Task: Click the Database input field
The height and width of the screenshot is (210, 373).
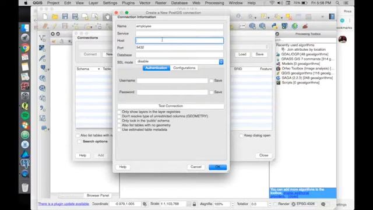Action: point(180,55)
